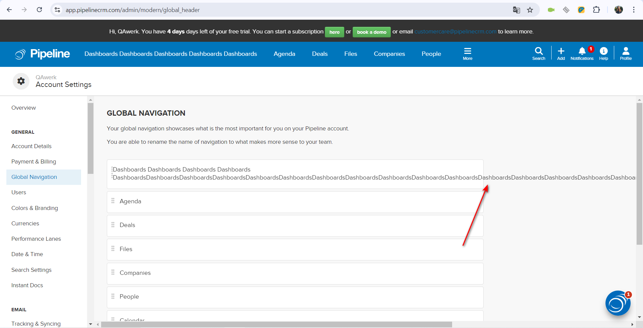
Task: Open Companies in top navigation
Action: (389, 54)
